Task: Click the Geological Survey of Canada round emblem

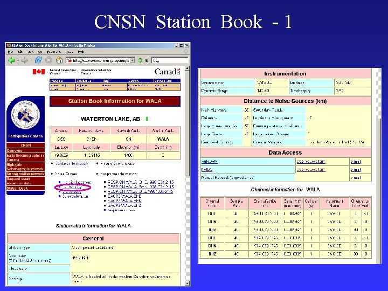Action: 25,115
